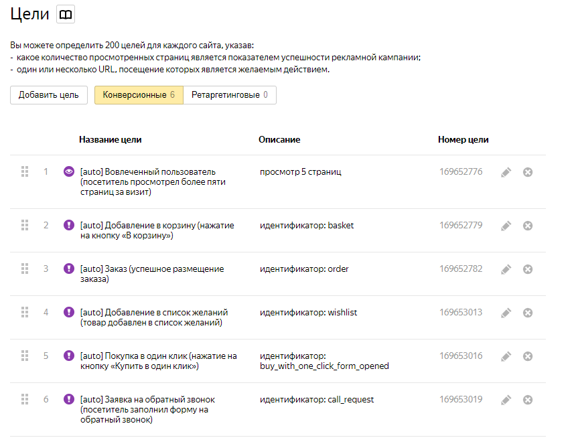The height and width of the screenshot is (448, 572).
Task: Edit the 'Покупка в один клик' goal
Action: (x=506, y=356)
